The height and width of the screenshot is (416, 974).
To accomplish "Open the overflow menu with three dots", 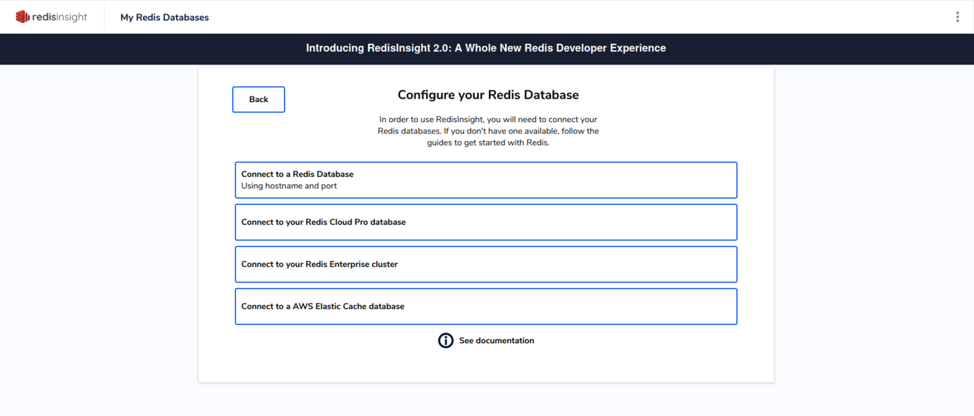I will pos(957,15).
